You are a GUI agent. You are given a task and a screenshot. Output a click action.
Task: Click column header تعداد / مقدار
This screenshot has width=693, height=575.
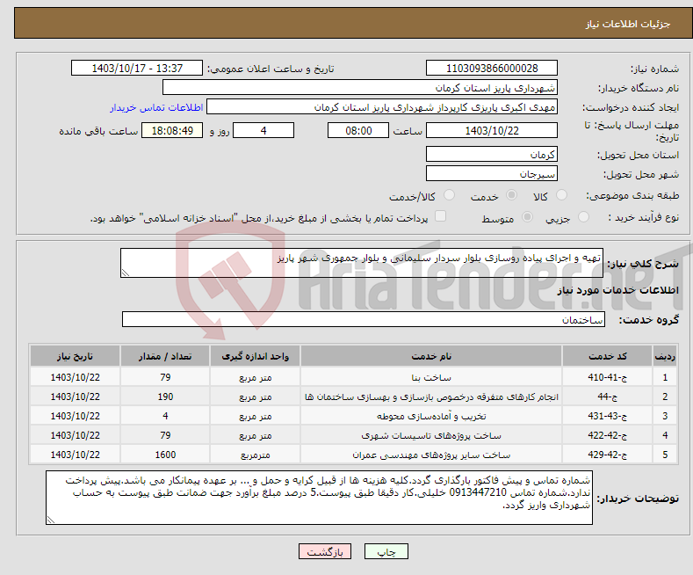(165, 356)
